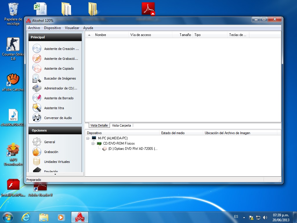Launch the Asistente de Copiado icon
Viewport: 297px width, 223px height.
pos(37,68)
